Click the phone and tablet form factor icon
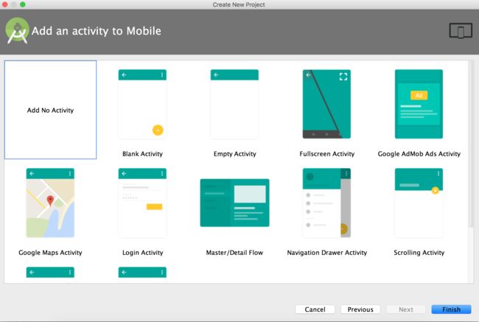This screenshot has width=479, height=322. [x=461, y=30]
